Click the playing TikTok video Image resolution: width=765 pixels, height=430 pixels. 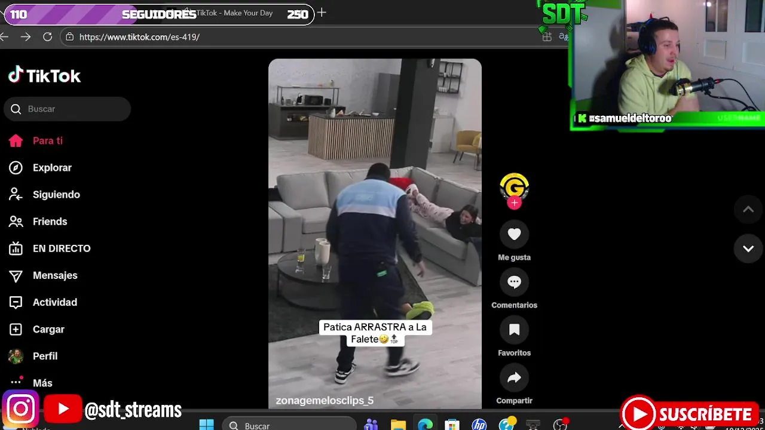point(375,233)
